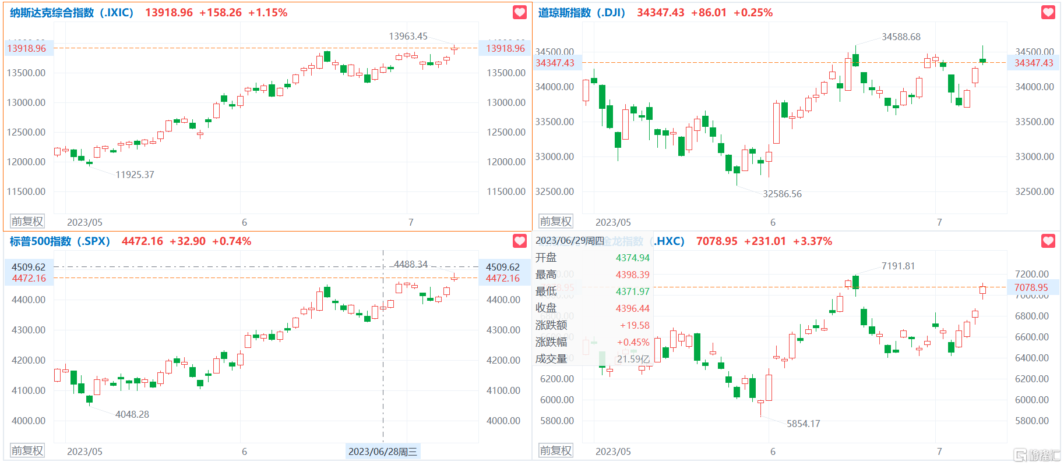Click the Nasdaq low label 11925.37
Viewport: 1064px width, 466px height.
[135, 175]
